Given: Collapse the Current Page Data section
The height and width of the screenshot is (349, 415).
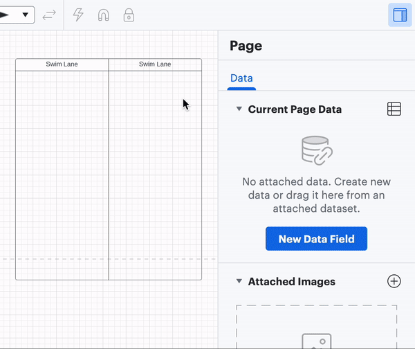Looking at the screenshot, I should [x=239, y=109].
